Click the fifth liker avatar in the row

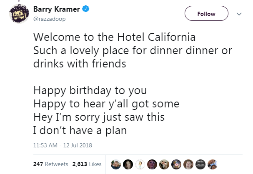tap(165, 164)
